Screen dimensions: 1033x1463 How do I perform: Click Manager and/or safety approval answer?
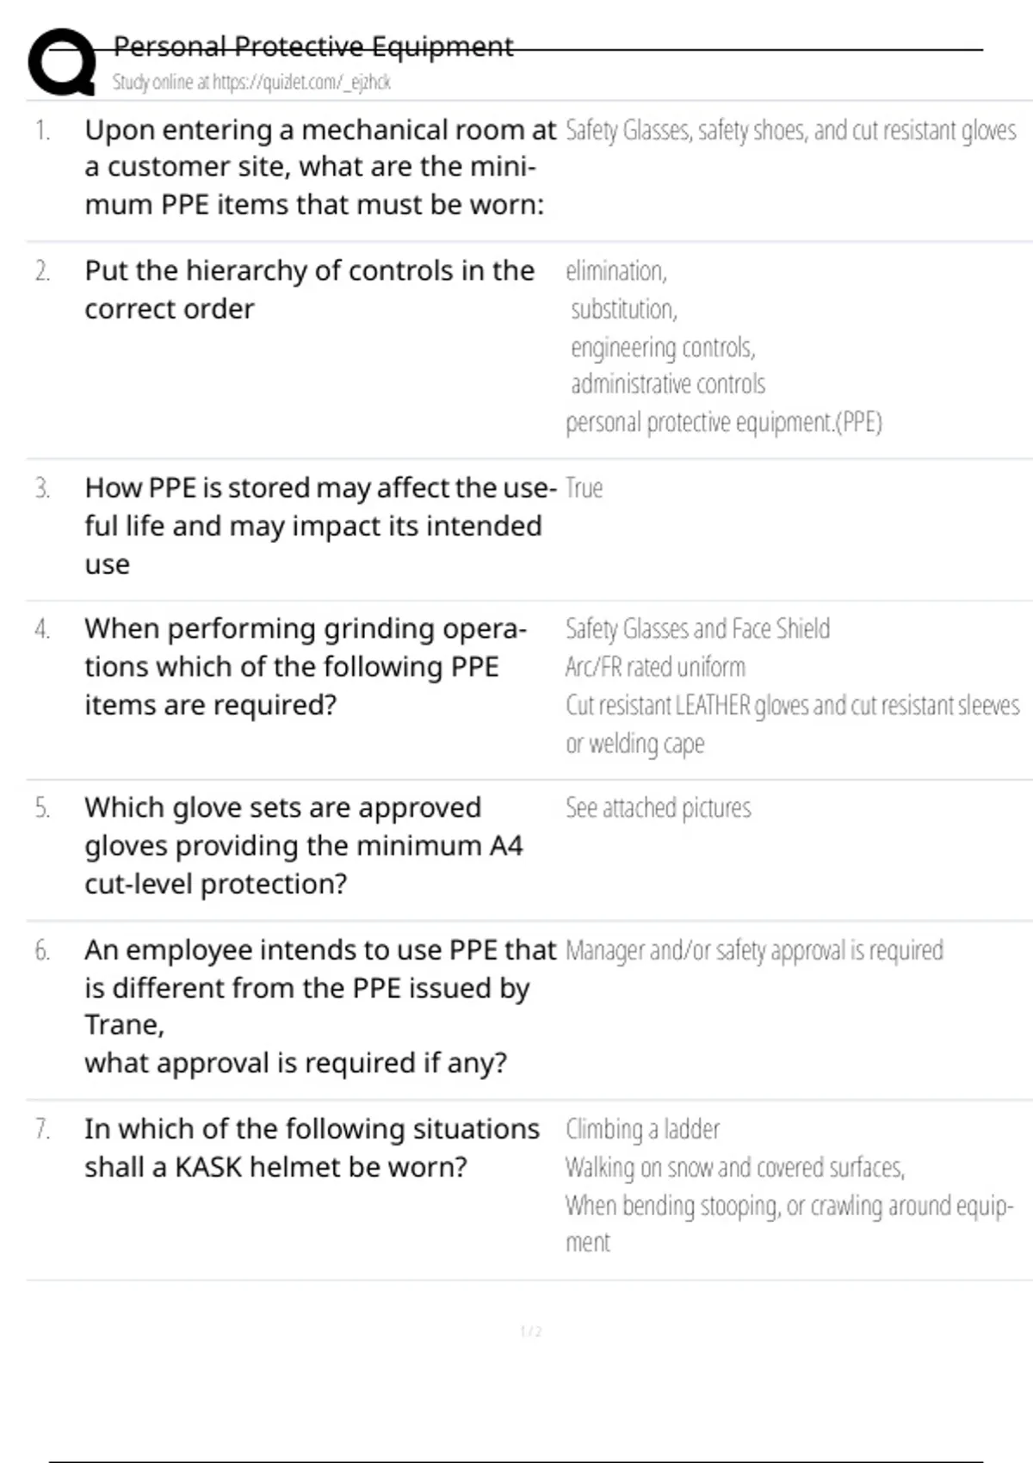tap(754, 950)
